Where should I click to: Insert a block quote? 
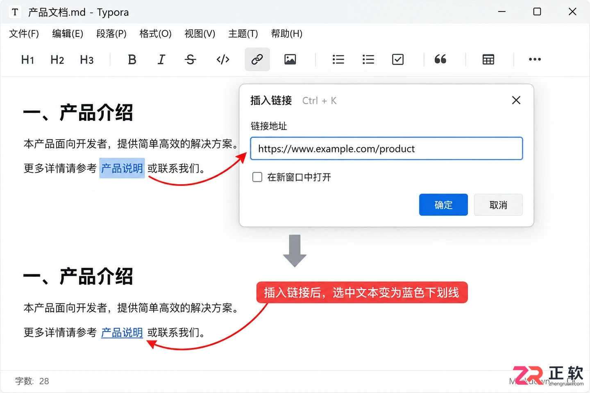440,59
